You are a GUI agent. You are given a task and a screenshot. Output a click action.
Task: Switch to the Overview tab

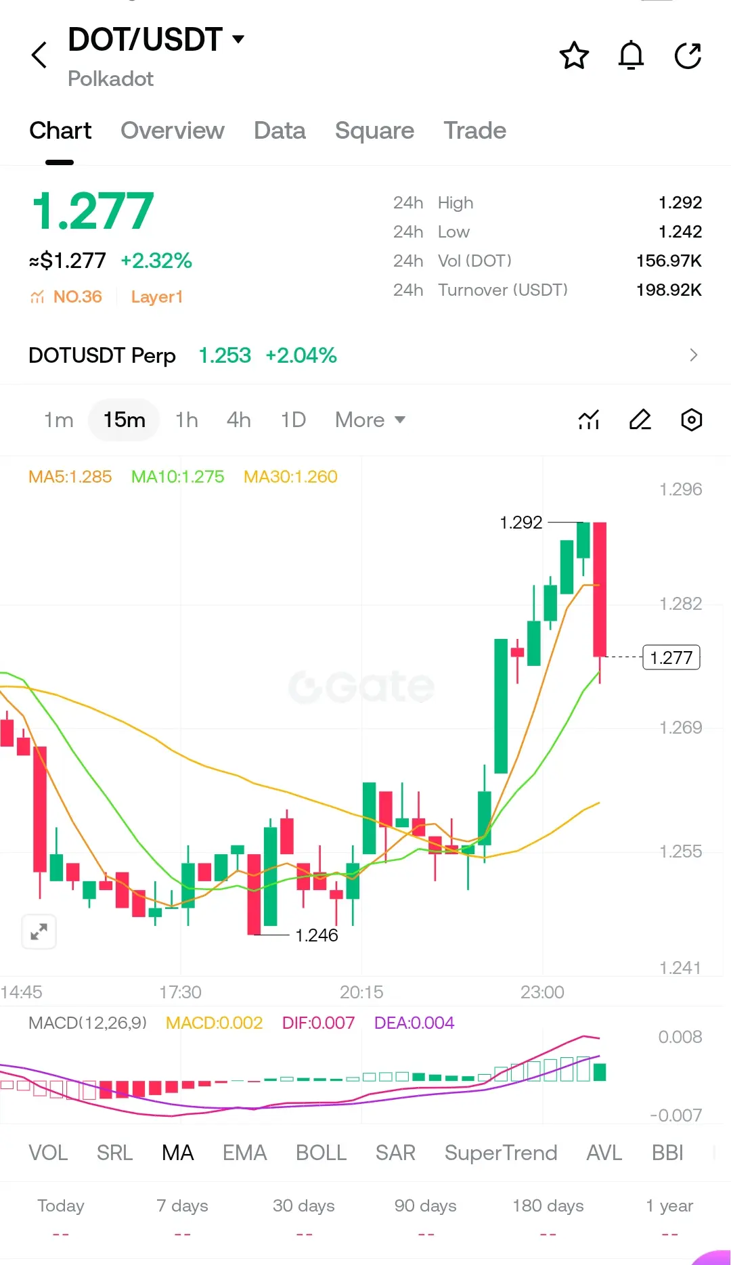[x=173, y=131]
